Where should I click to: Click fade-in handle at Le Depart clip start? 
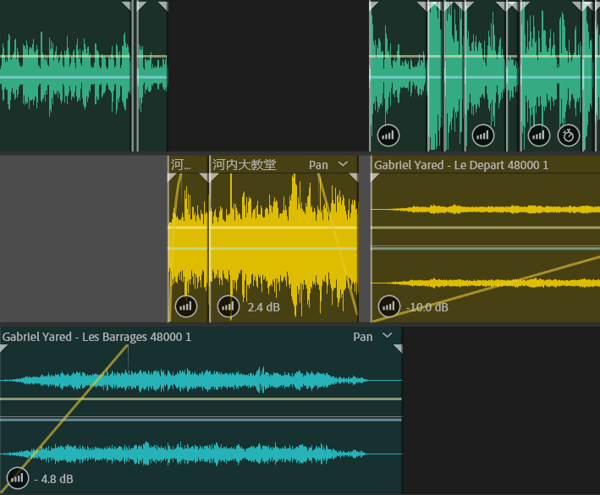click(376, 177)
